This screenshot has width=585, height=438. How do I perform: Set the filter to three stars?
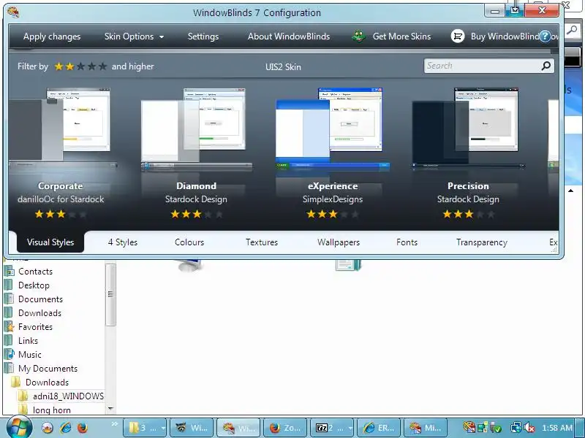(80, 66)
